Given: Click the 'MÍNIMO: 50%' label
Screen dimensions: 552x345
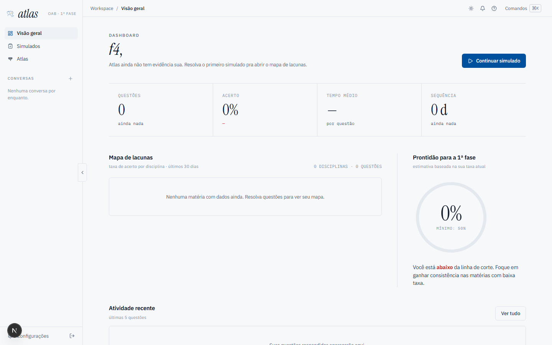Looking at the screenshot, I should coord(451,228).
